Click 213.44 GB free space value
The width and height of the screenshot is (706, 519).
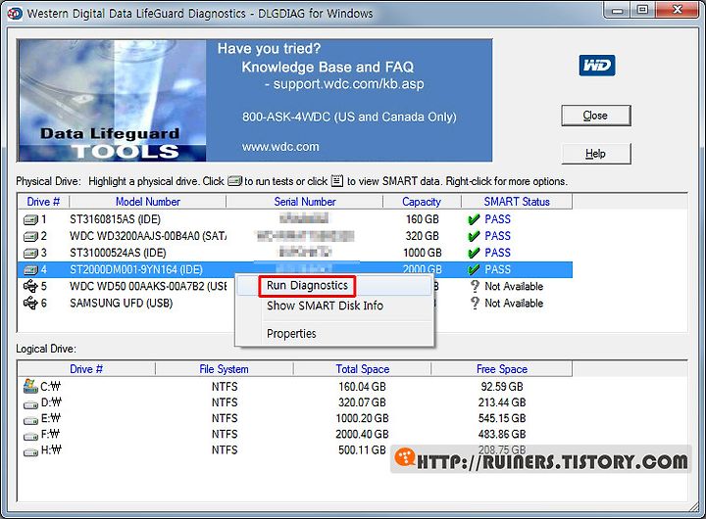coord(502,402)
